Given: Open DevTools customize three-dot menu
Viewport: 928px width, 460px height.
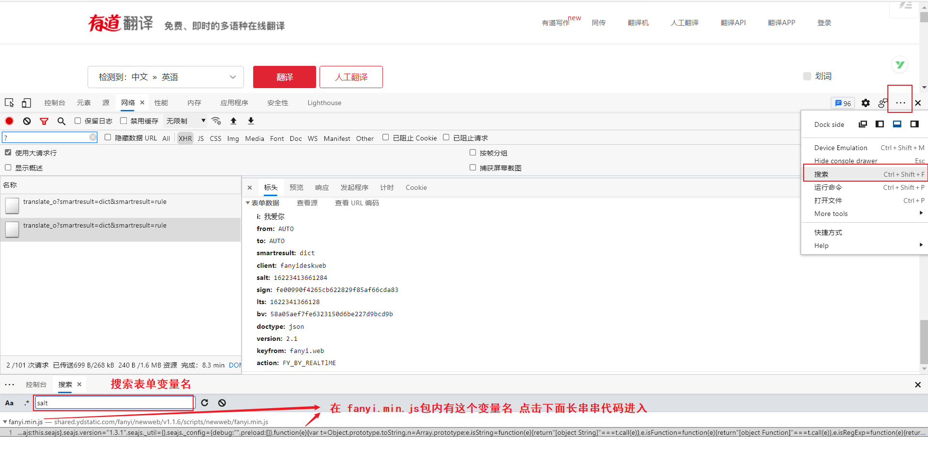Looking at the screenshot, I should [900, 103].
